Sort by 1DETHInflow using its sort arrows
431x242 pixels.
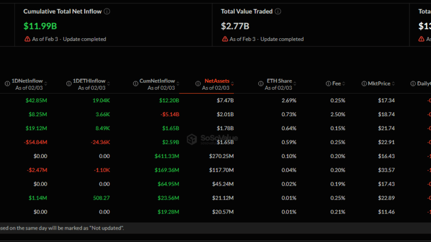point(109,84)
